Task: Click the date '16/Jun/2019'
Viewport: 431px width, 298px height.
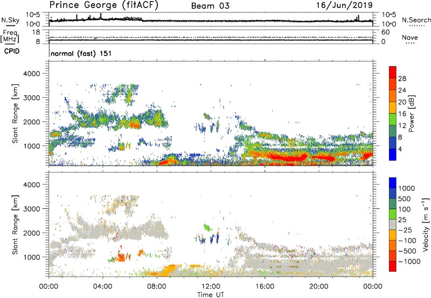Action: pyautogui.click(x=344, y=5)
